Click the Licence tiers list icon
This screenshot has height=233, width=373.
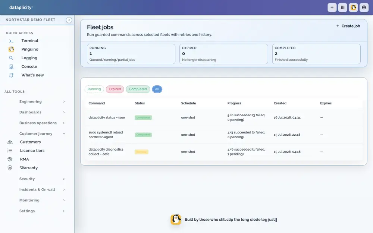(x=10, y=151)
